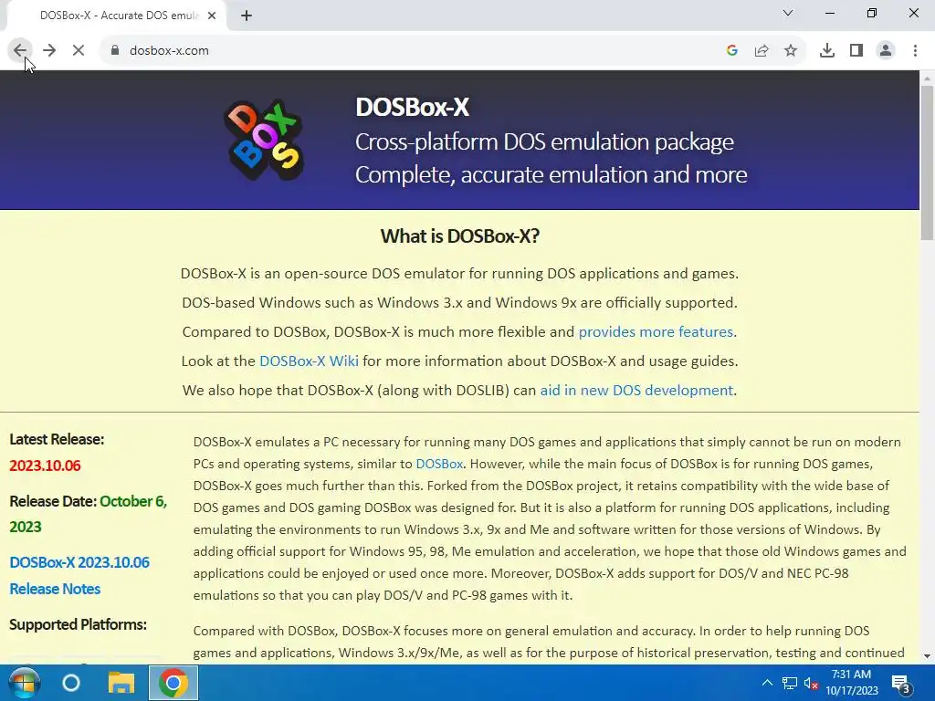Open the Chrome three-dot menu

(x=915, y=51)
